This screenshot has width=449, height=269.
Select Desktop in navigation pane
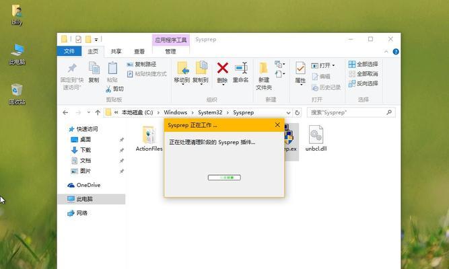tap(81, 139)
